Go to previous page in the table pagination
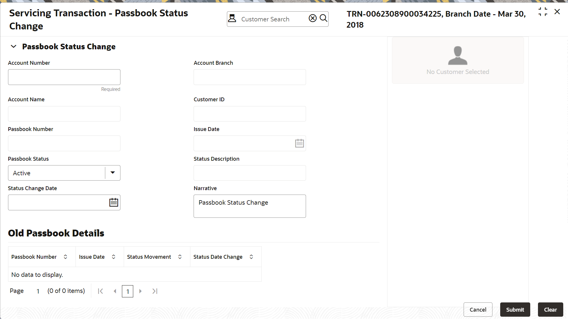Screen dimensions: 568x325 (115, 291)
